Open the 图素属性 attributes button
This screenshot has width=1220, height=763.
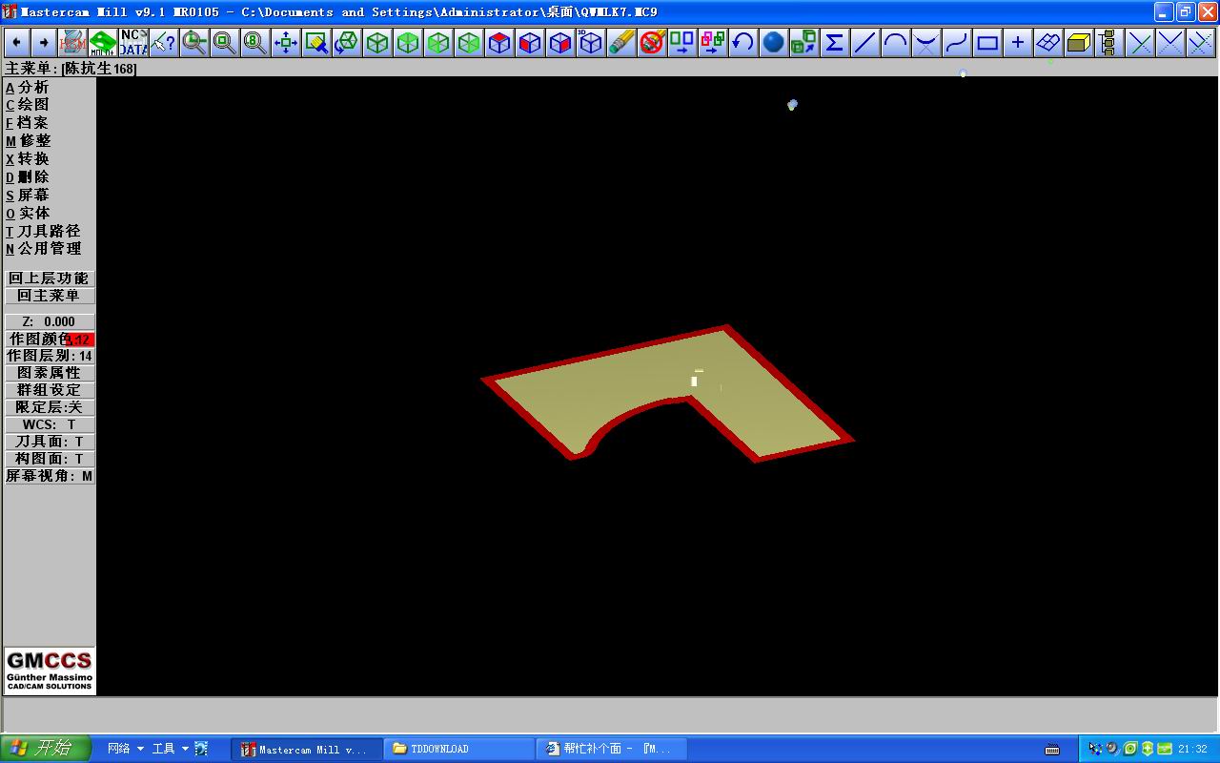pyautogui.click(x=49, y=373)
